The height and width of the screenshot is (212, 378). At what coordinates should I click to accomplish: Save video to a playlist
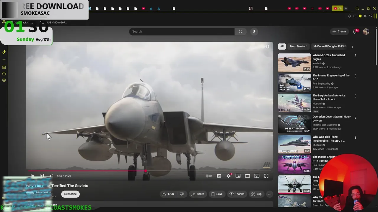(217, 194)
